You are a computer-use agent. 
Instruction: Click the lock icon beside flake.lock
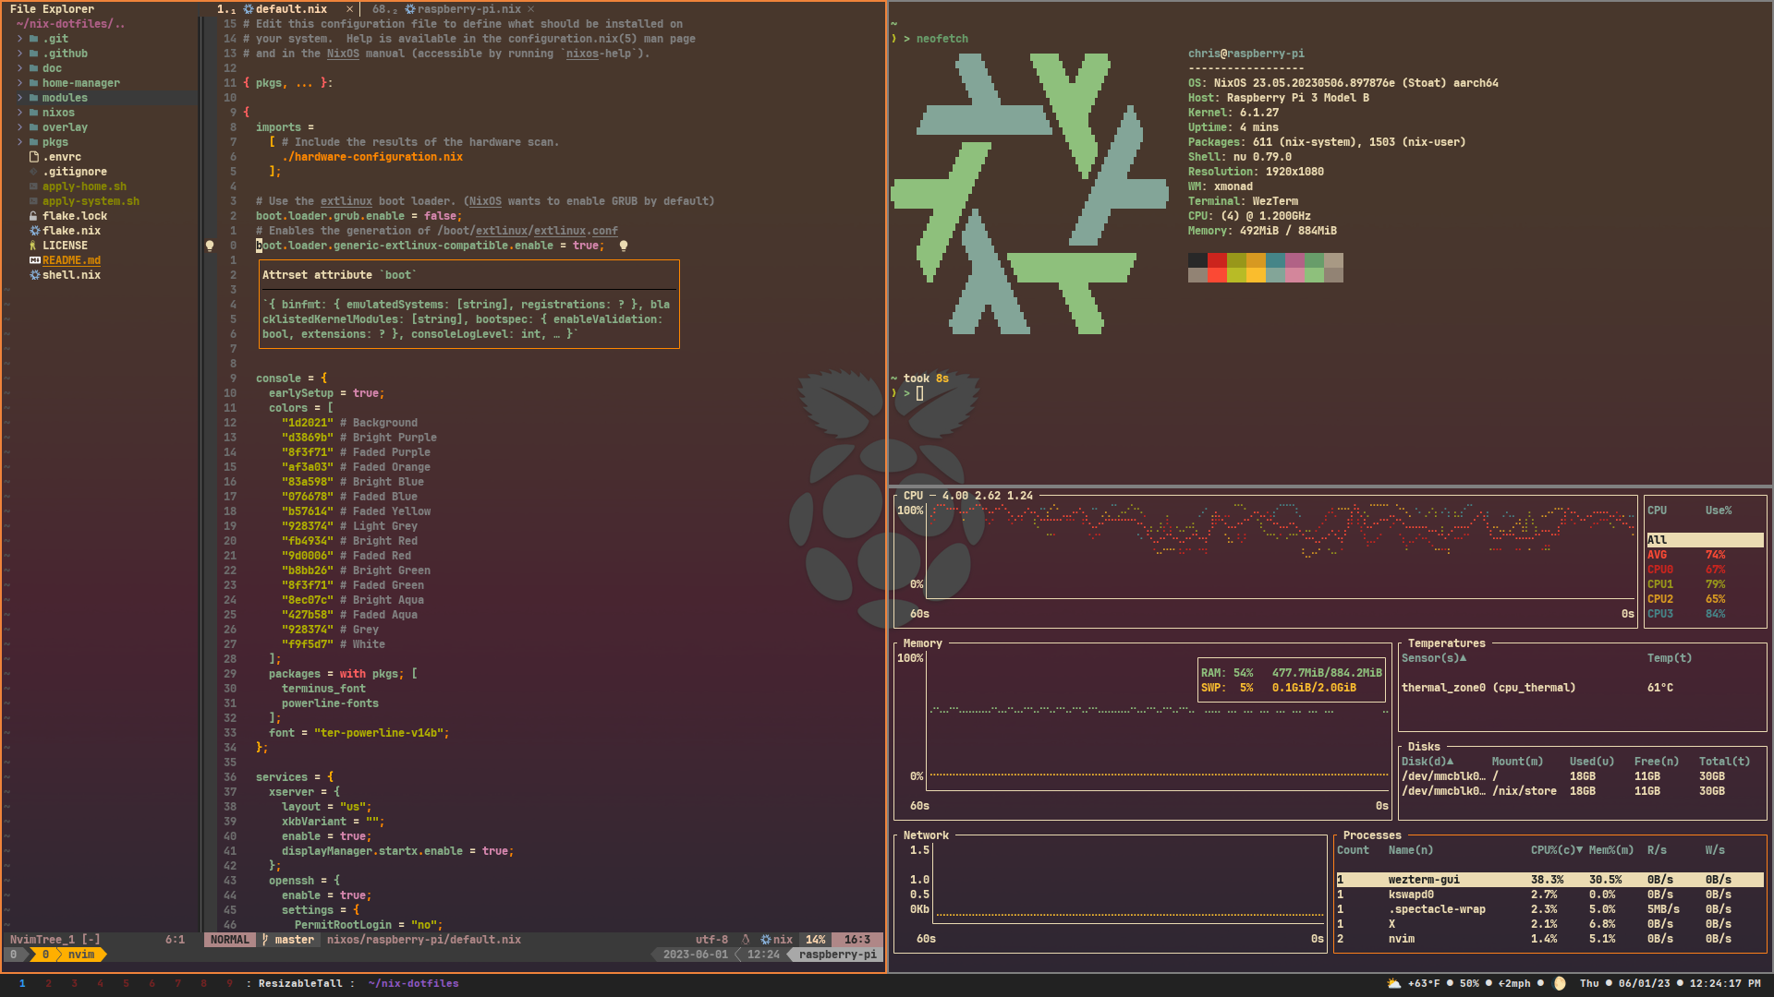(34, 216)
